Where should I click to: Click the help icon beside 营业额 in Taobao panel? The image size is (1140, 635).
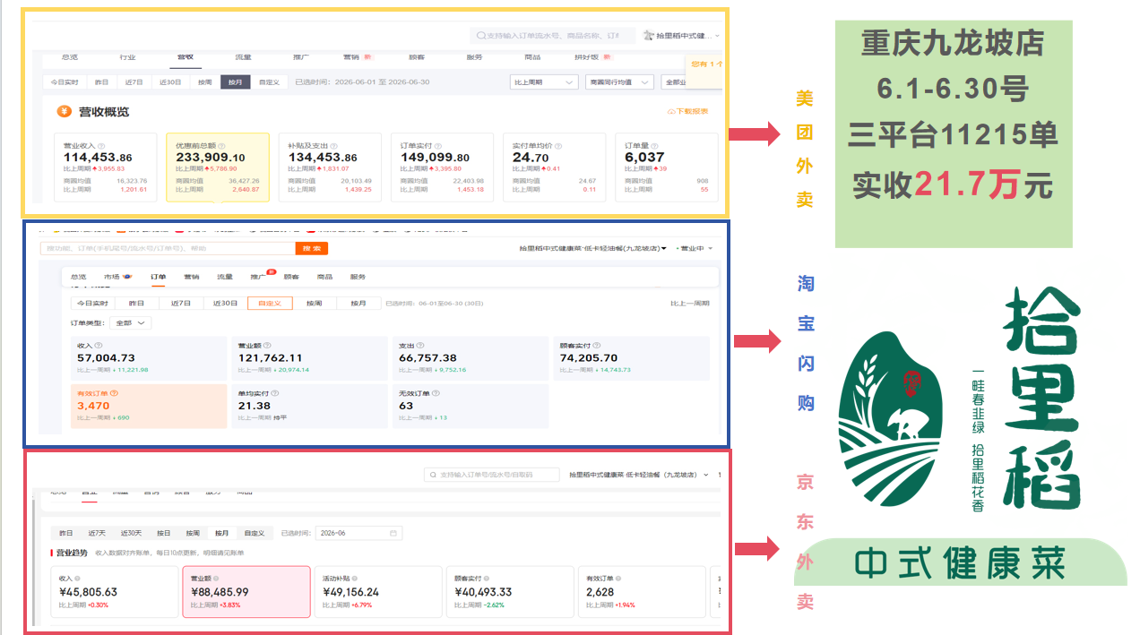(268, 345)
